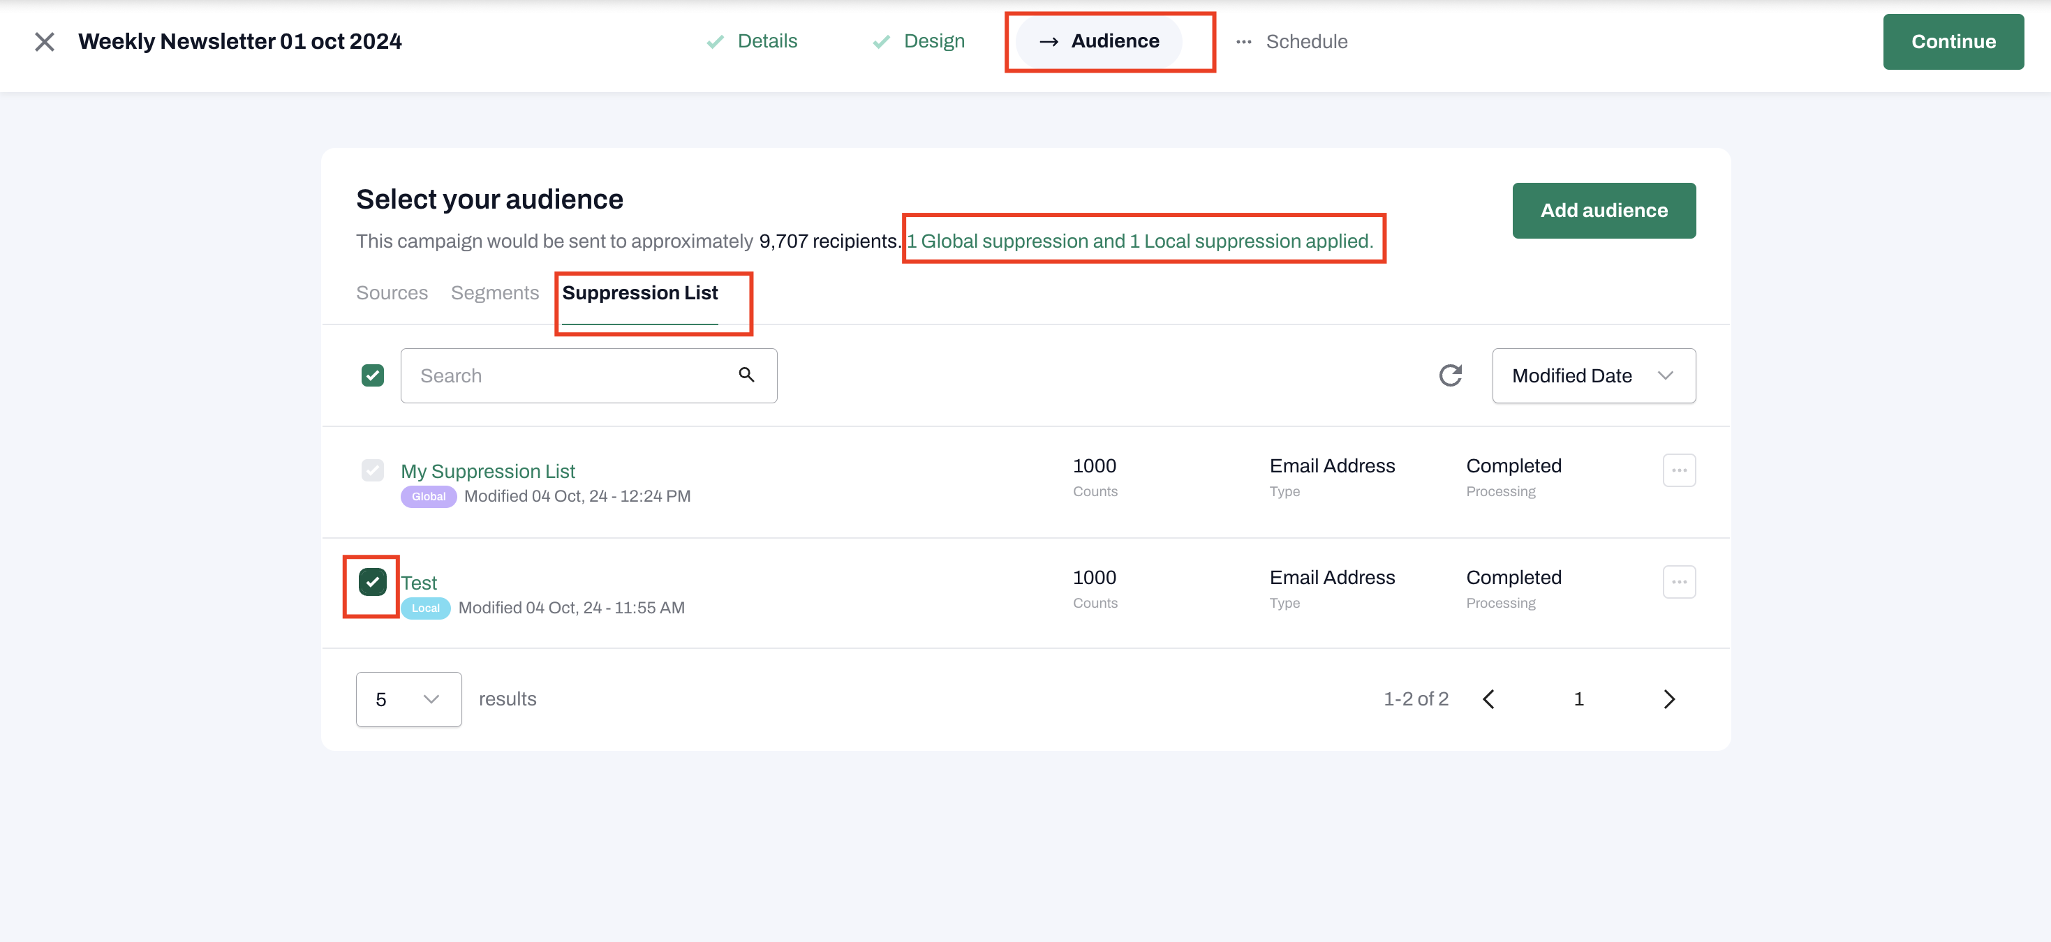Open more options for Test list
The height and width of the screenshot is (942, 2051).
coord(1679,581)
